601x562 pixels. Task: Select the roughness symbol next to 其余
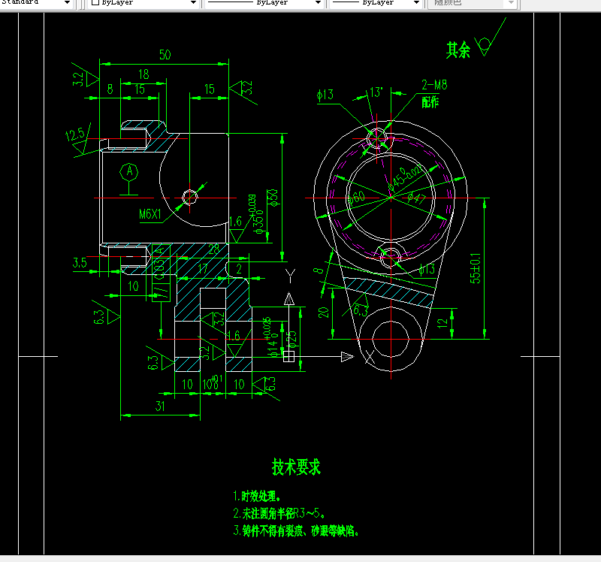490,37
